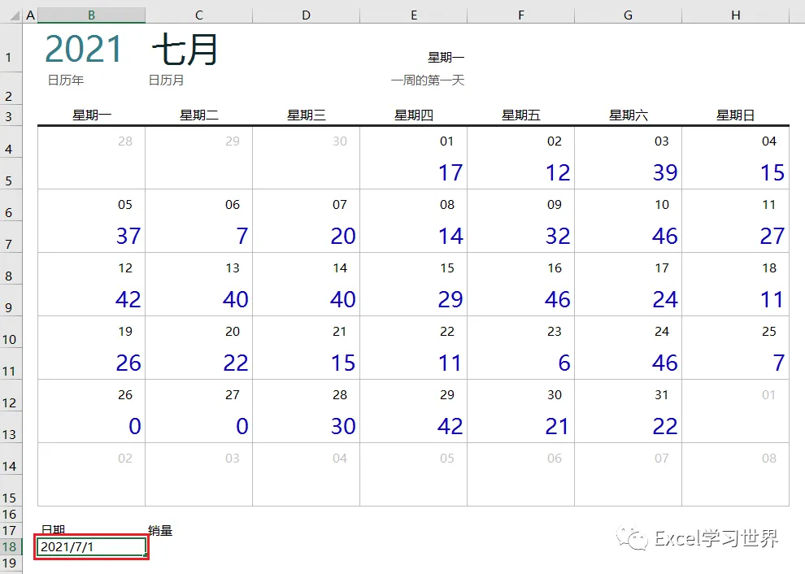Click the 星期二 weekday header
Viewport: 805px width, 574px height.
coord(199,115)
